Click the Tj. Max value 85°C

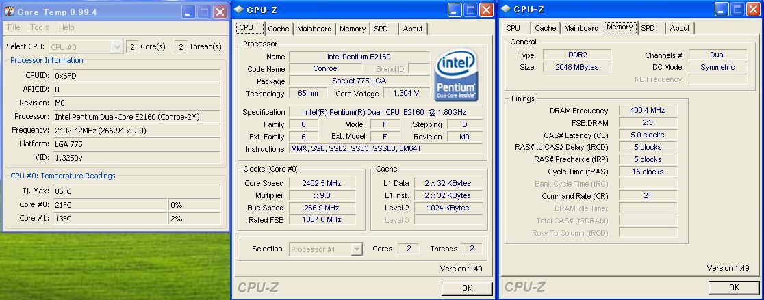pyautogui.click(x=136, y=191)
